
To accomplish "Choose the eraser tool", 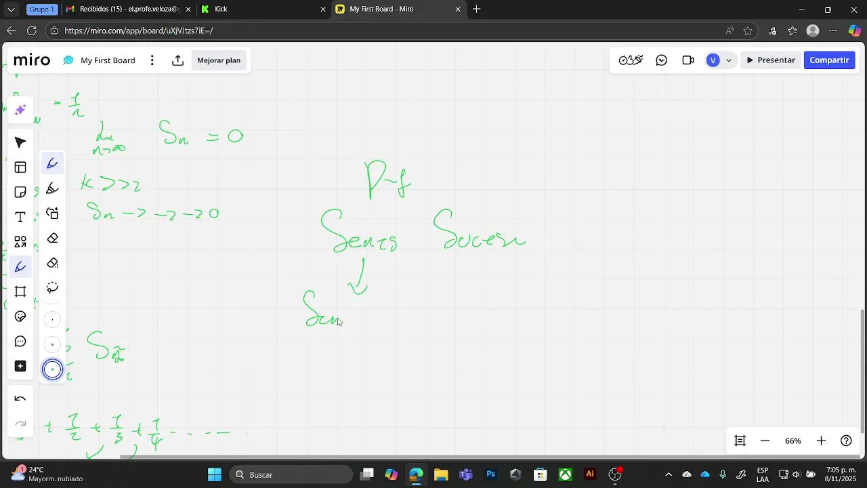I will (52, 239).
